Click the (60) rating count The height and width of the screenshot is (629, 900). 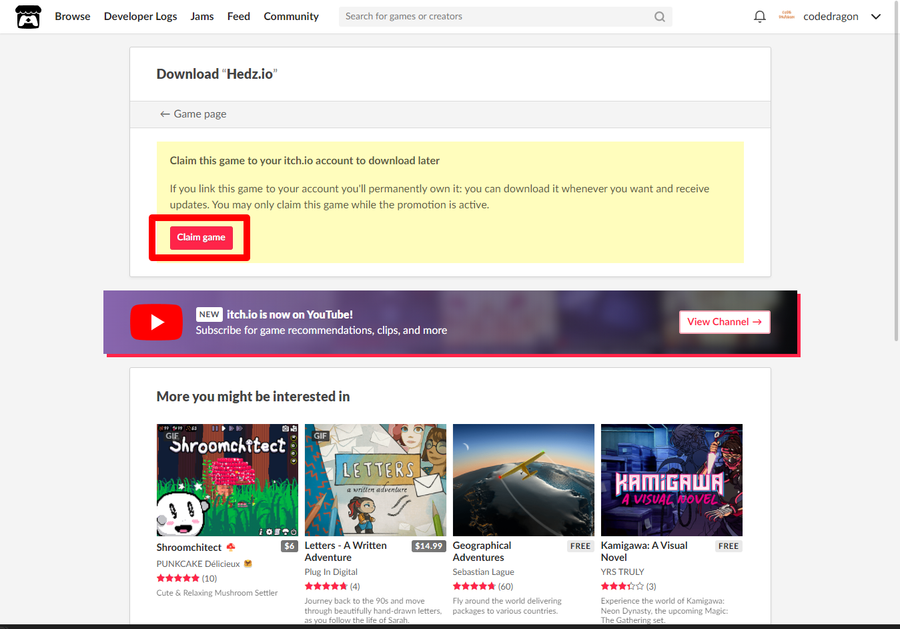click(506, 587)
